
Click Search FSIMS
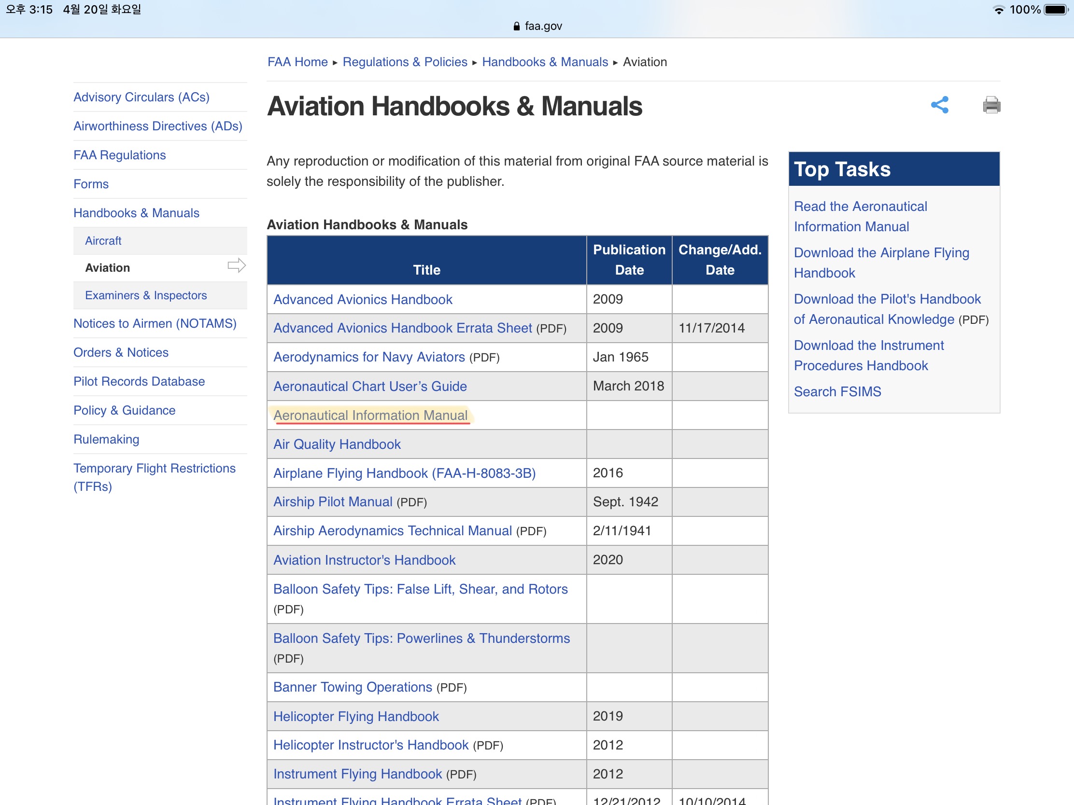(837, 391)
